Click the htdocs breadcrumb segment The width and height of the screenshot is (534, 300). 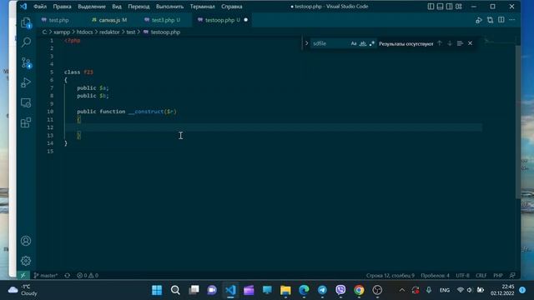[x=84, y=32]
